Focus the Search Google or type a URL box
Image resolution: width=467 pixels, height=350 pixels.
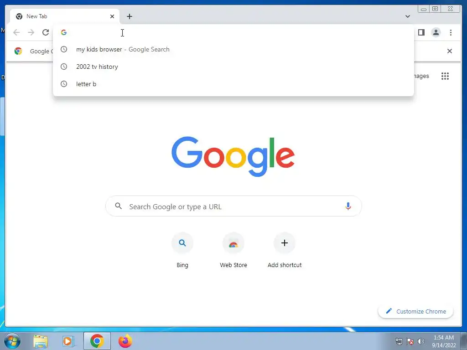point(233,206)
